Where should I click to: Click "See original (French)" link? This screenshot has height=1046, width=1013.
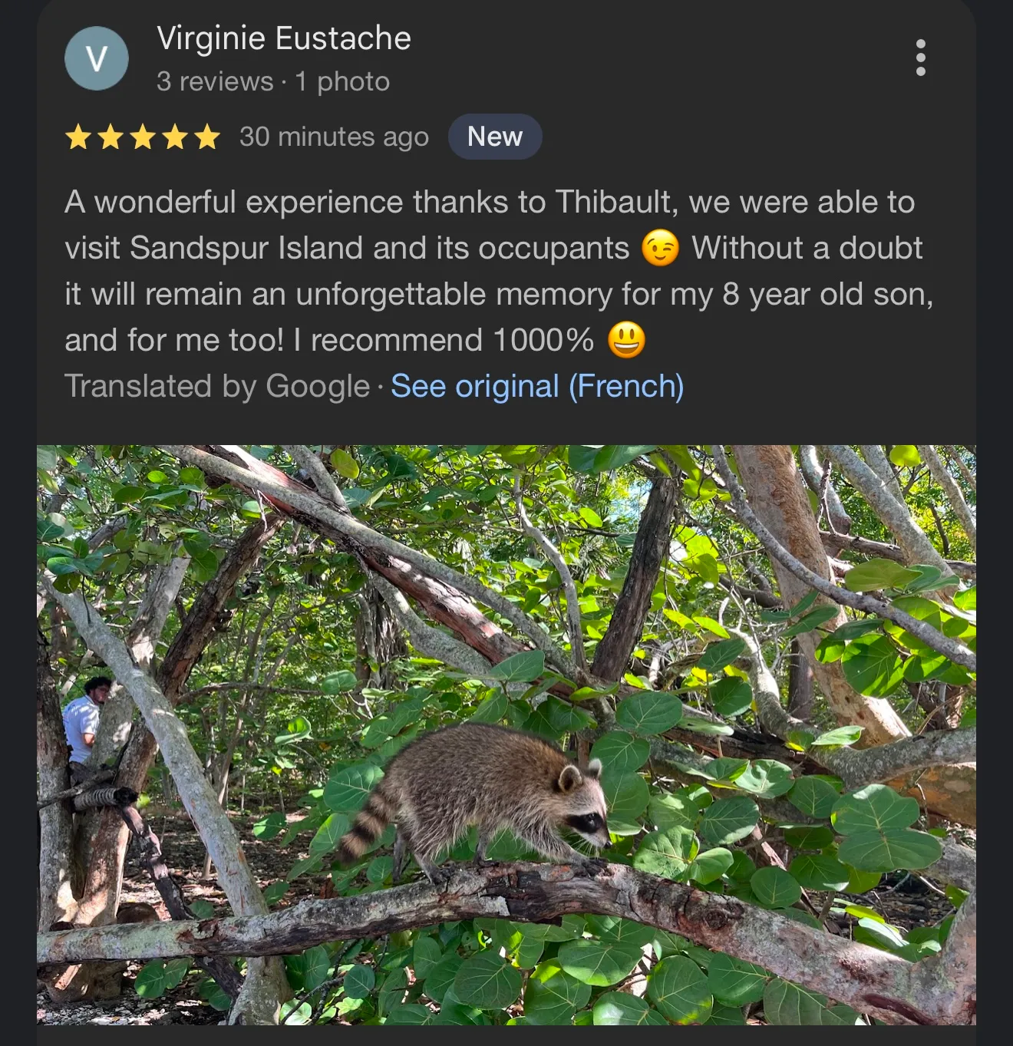tap(537, 386)
